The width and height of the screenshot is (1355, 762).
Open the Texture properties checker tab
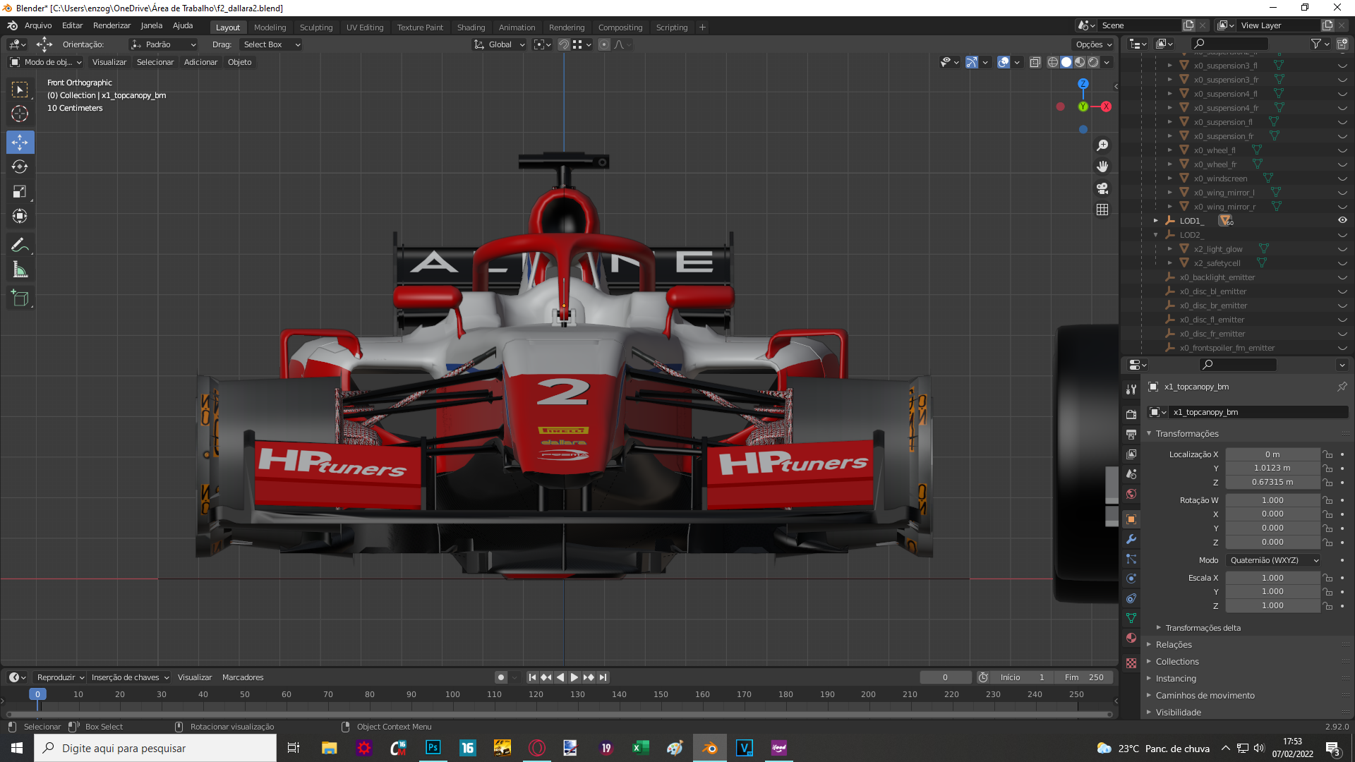(1131, 663)
